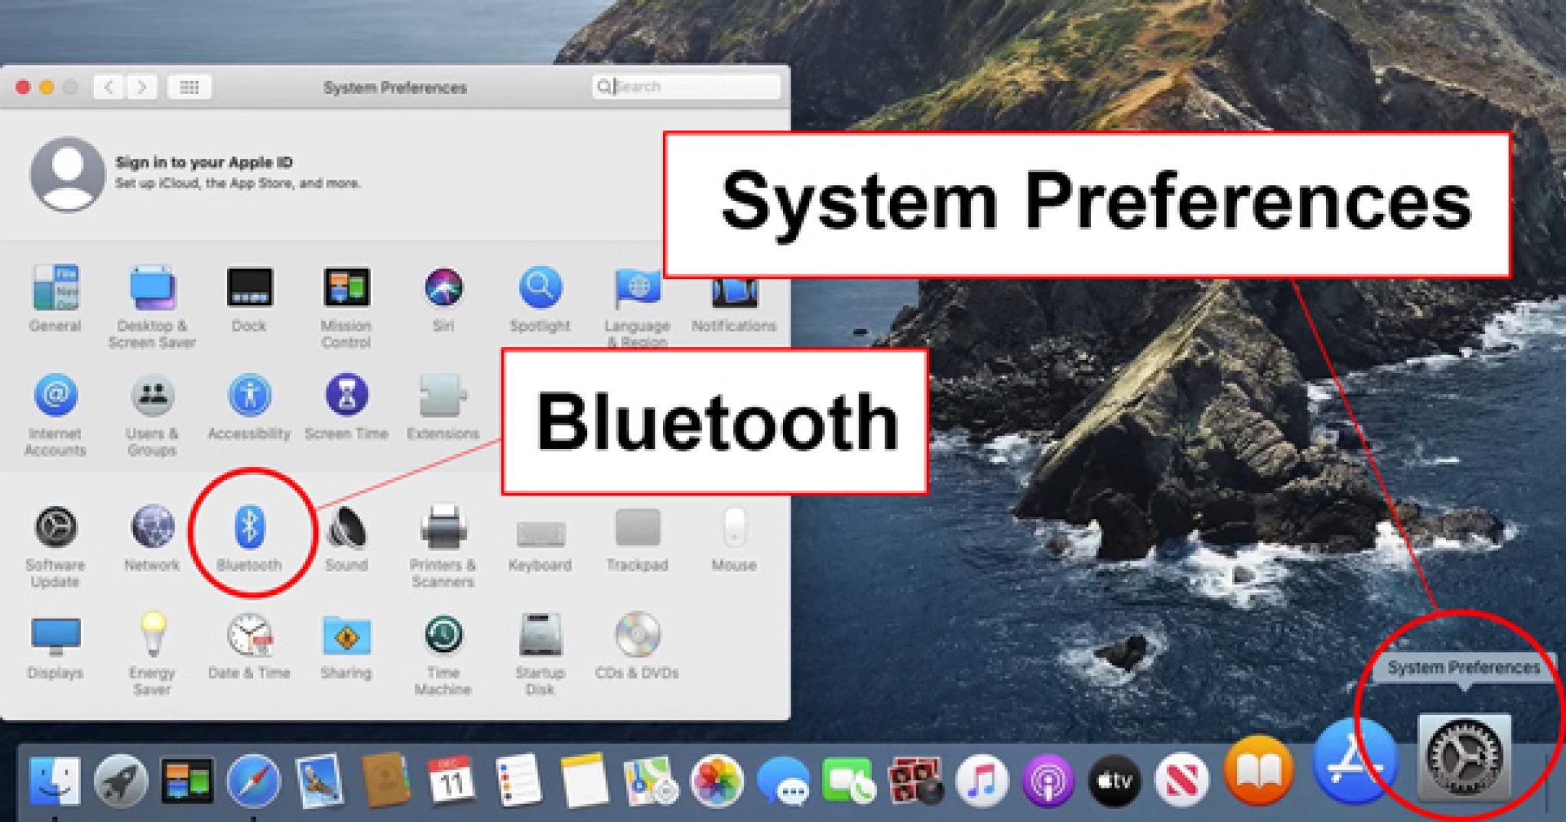Launch Safari from the Dock

click(253, 781)
